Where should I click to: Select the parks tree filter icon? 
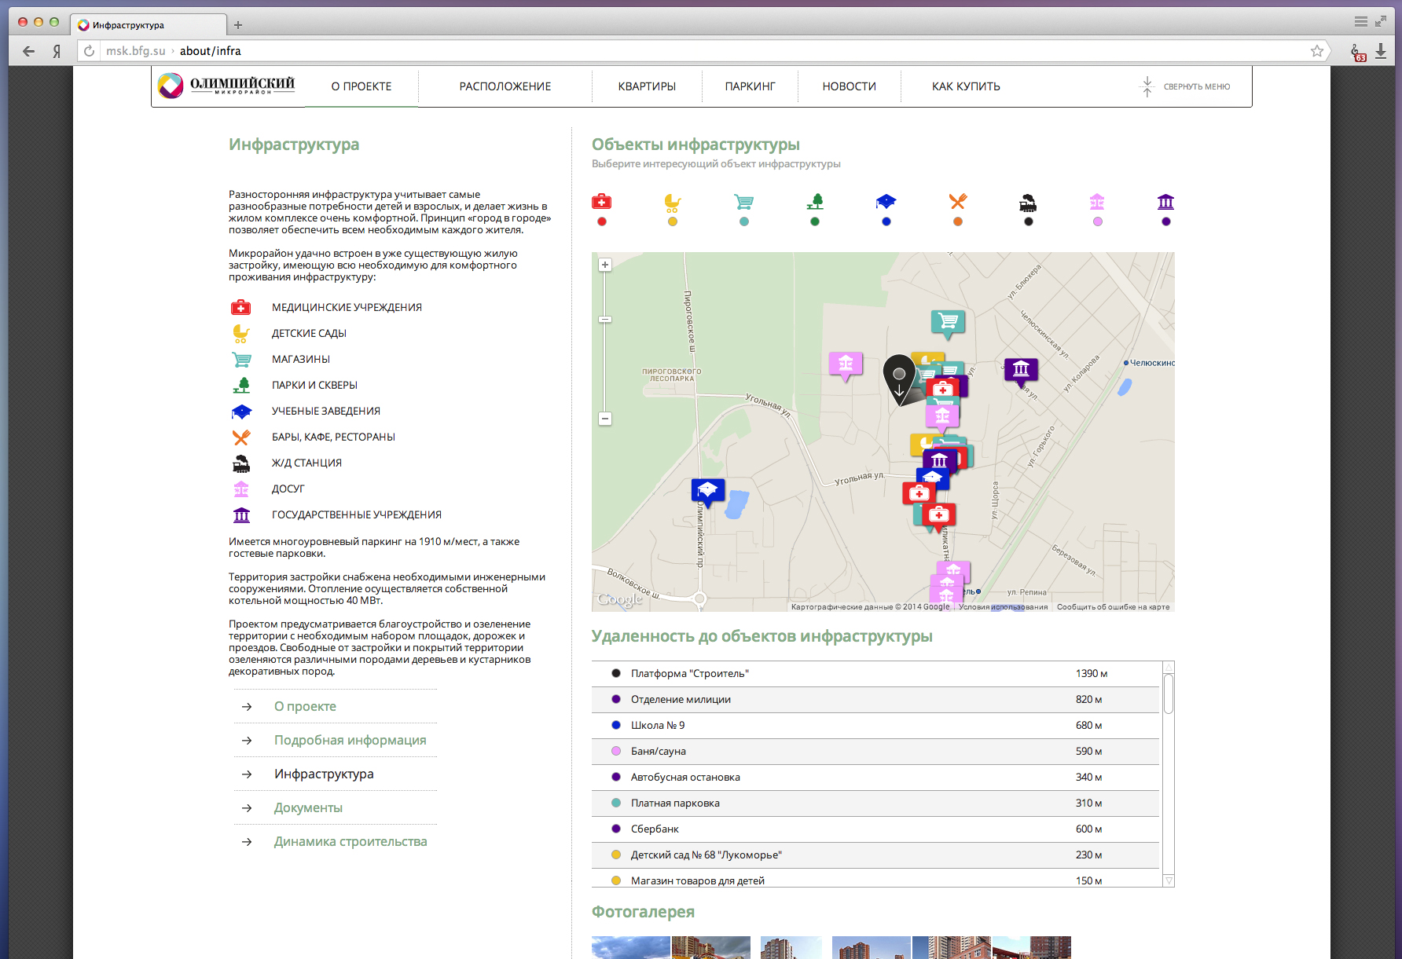[815, 202]
